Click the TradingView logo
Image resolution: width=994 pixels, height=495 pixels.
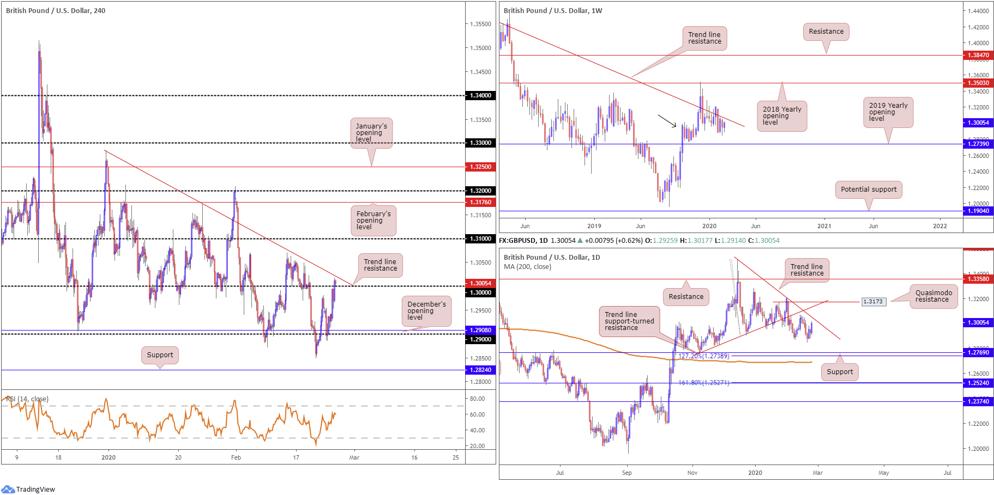pos(28,489)
